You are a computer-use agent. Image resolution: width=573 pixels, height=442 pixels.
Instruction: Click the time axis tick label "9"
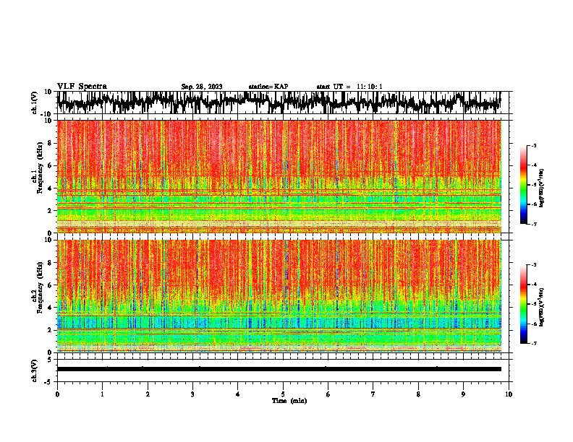pos(463,394)
